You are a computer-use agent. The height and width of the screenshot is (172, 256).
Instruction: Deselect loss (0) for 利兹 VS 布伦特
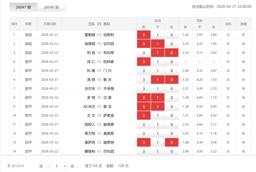(x=172, y=53)
